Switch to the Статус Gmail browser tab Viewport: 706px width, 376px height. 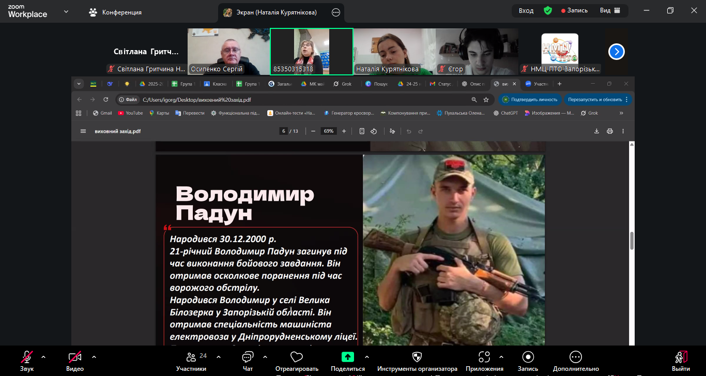click(440, 84)
